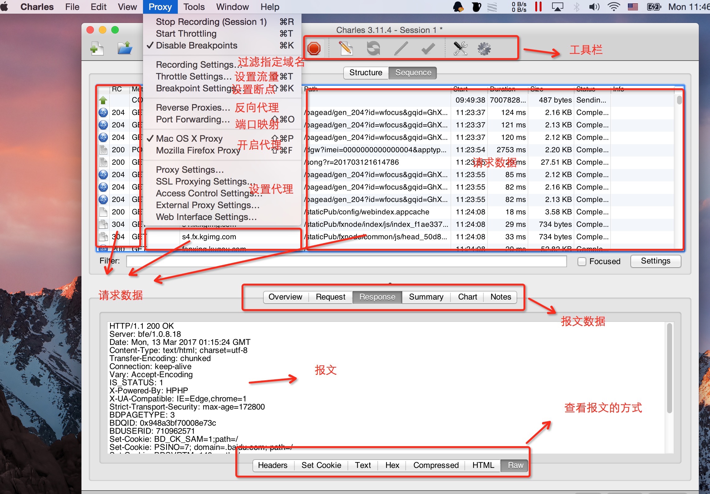Open the Tools wrench-screwdriver icon
Screen dimensions: 710x494
pyautogui.click(x=460, y=48)
